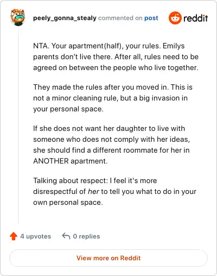Click the paragraph starting "NTA. Your apartment"
The width and height of the screenshot is (217, 276).
(x=116, y=57)
